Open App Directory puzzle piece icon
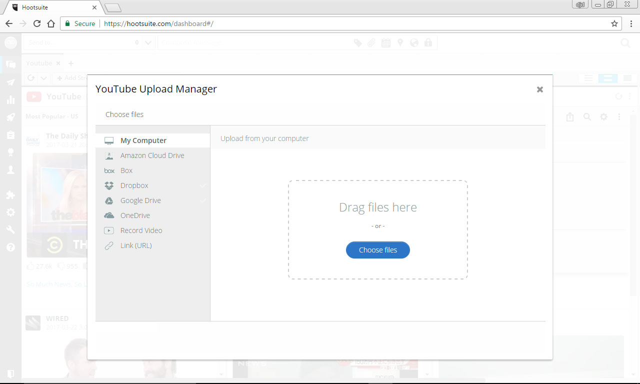640x384 pixels. pyautogui.click(x=10, y=195)
